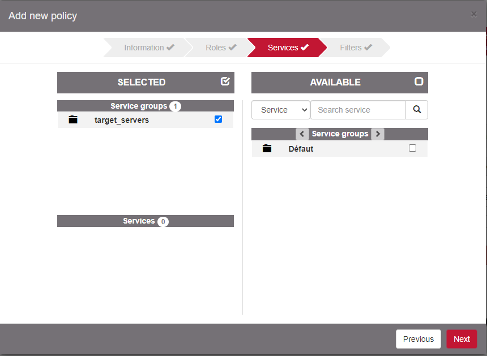Go to previous Service groups page arrow
The width and height of the screenshot is (487, 356).
[302, 134]
